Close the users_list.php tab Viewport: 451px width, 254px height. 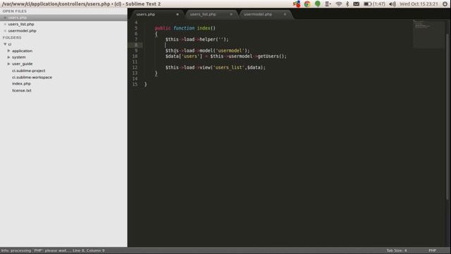coord(231,14)
